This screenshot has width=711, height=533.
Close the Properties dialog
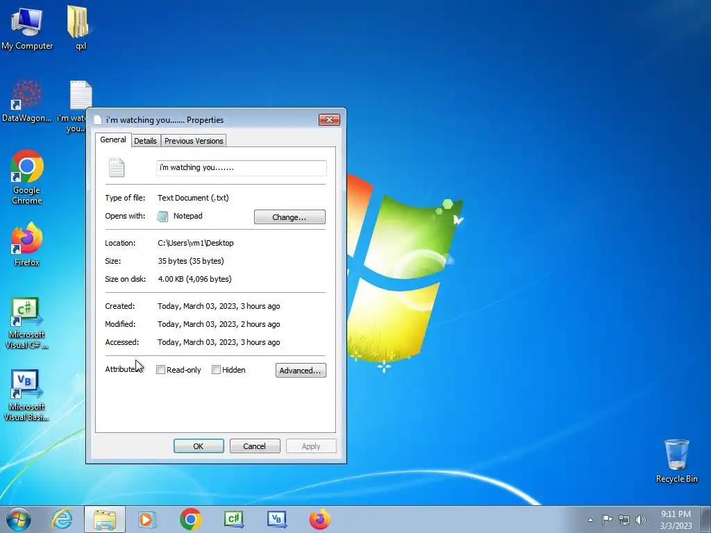point(330,119)
